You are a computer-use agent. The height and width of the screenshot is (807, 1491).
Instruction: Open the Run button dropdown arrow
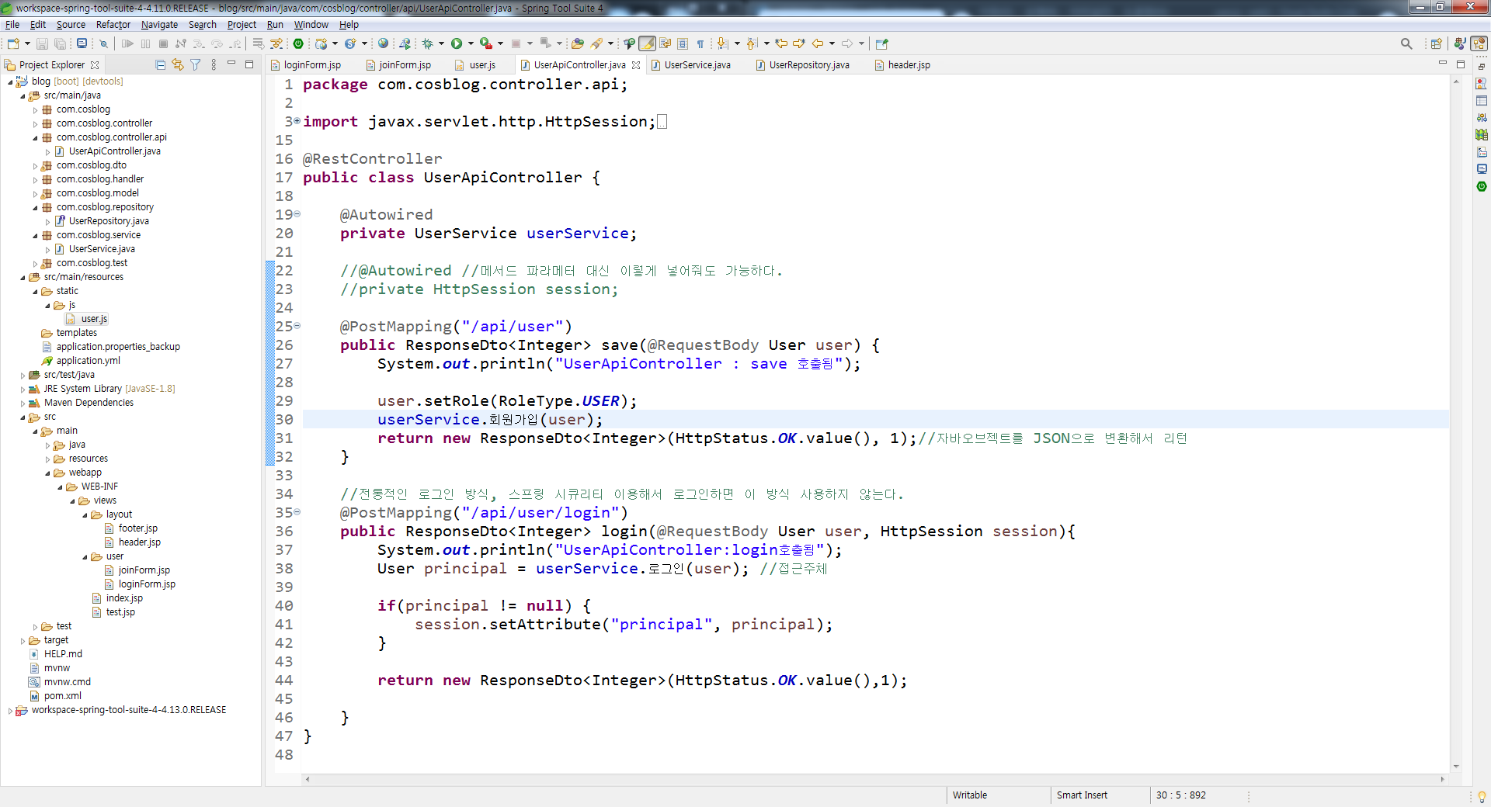471,43
